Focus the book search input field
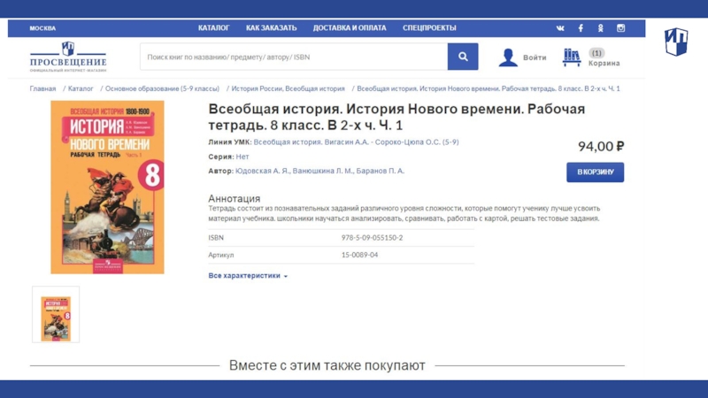This screenshot has height=398, width=708. pyautogui.click(x=294, y=57)
